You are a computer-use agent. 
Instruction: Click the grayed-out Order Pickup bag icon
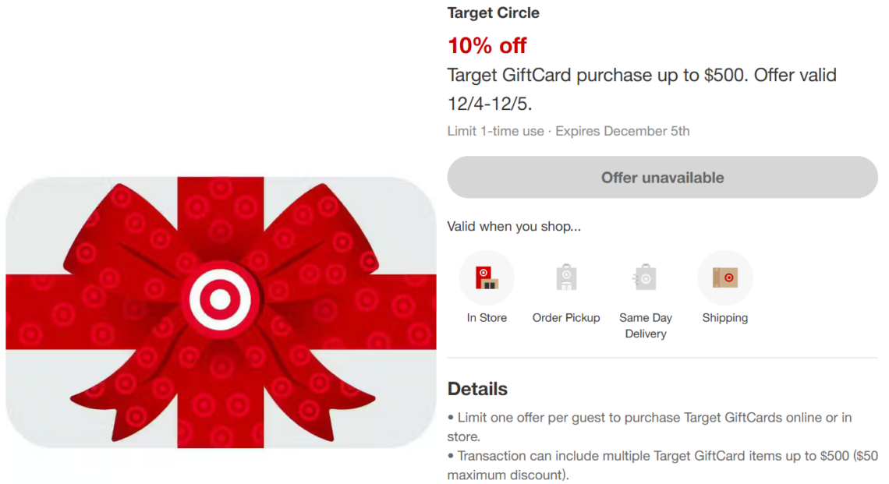coord(566,277)
